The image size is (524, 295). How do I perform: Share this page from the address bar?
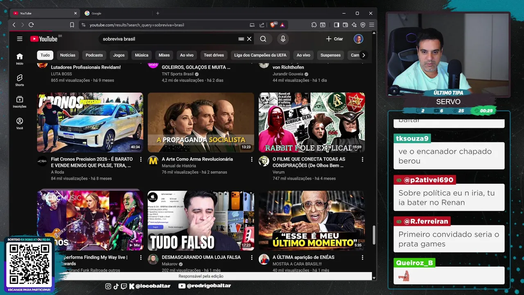point(262,25)
